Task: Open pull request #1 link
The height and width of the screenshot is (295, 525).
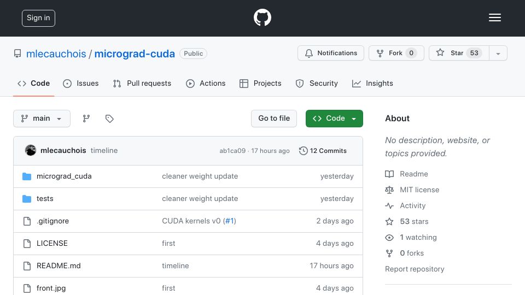Action: pyautogui.click(x=229, y=221)
